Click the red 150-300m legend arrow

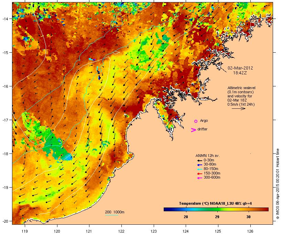click(x=199, y=174)
